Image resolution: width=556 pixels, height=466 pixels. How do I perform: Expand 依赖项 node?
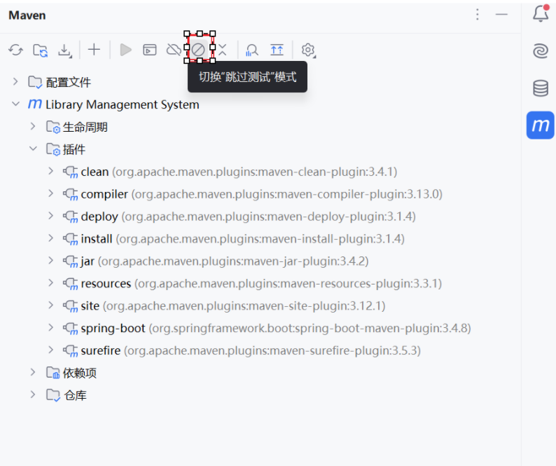[x=33, y=372]
